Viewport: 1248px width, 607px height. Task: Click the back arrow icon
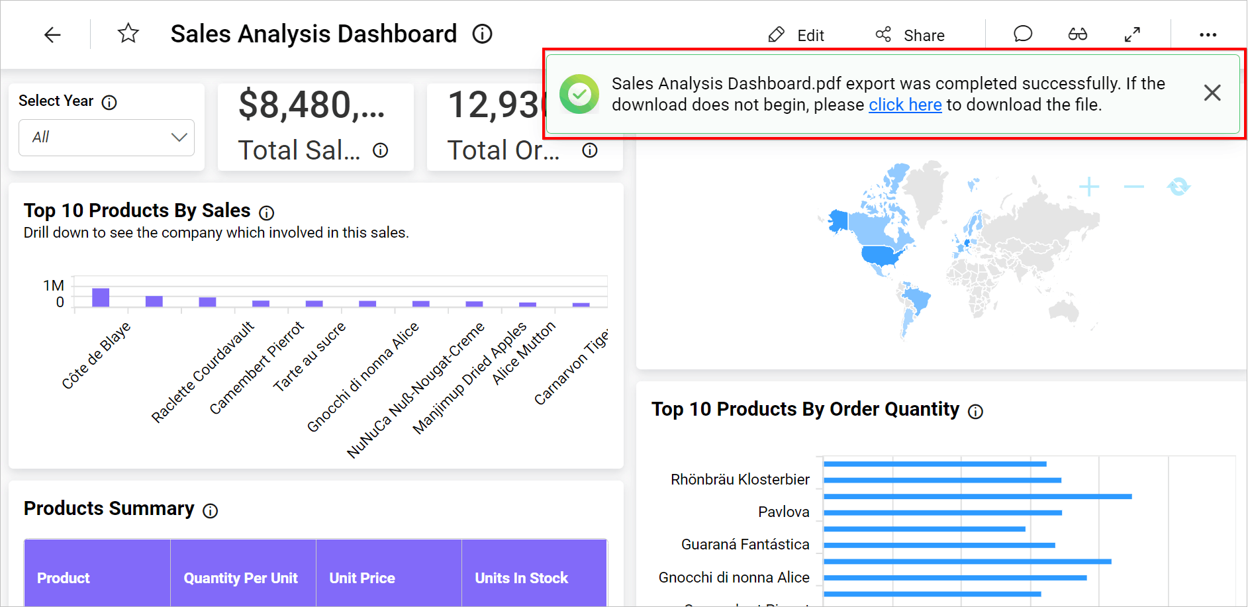point(52,34)
